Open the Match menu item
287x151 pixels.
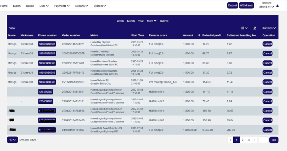click(x=17, y=6)
